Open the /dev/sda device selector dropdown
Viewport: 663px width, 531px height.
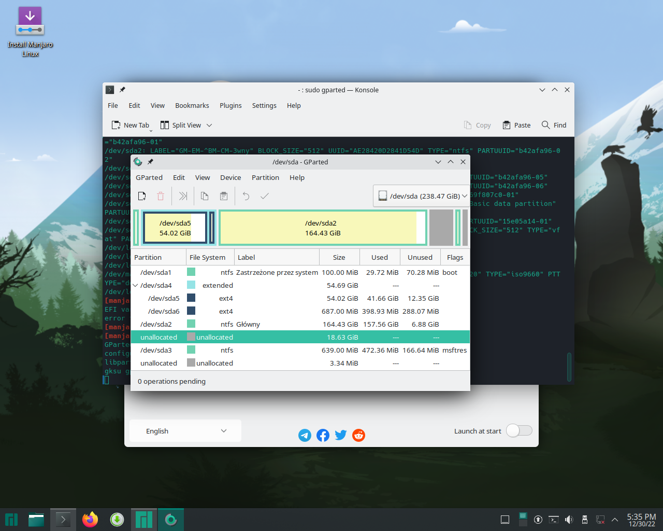(422, 196)
